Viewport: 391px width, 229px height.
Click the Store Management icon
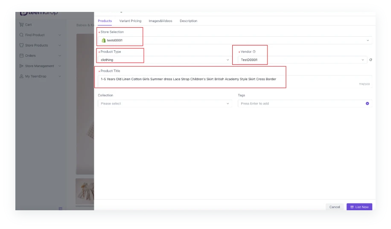(22, 66)
